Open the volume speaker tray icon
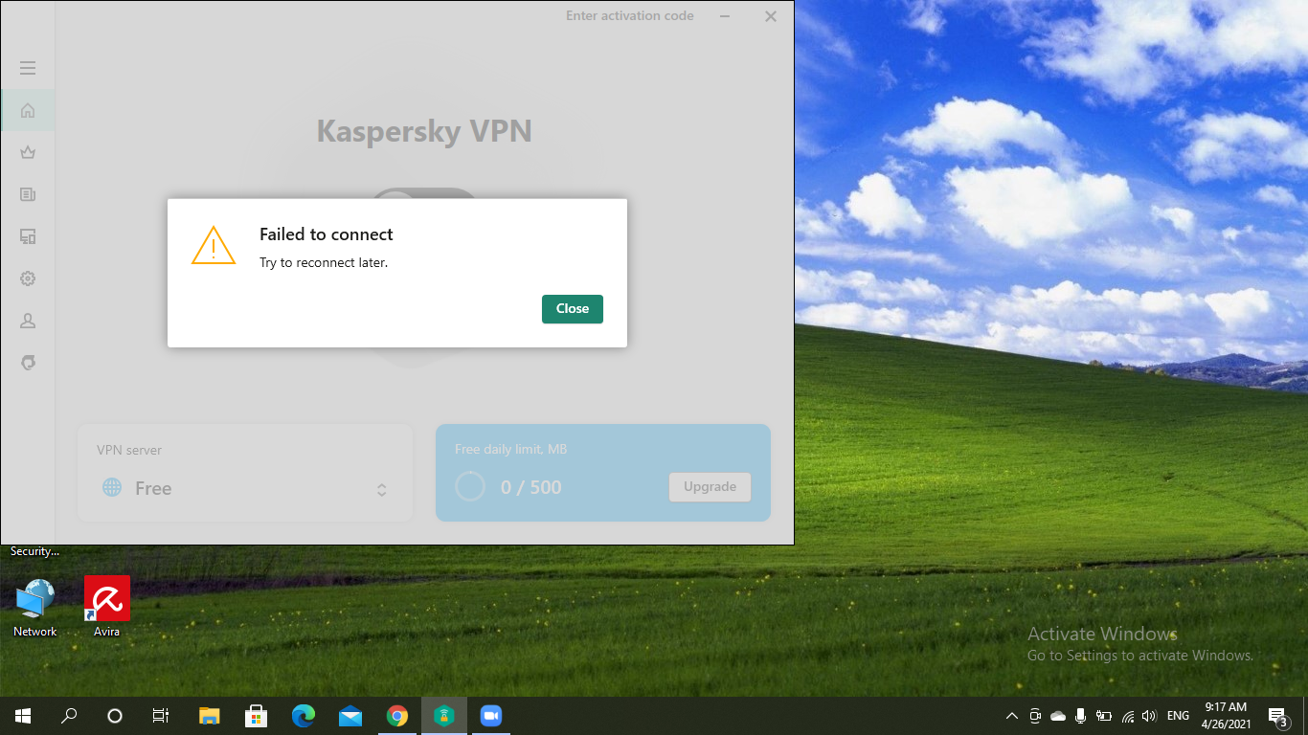This screenshot has width=1308, height=735. [1149, 716]
